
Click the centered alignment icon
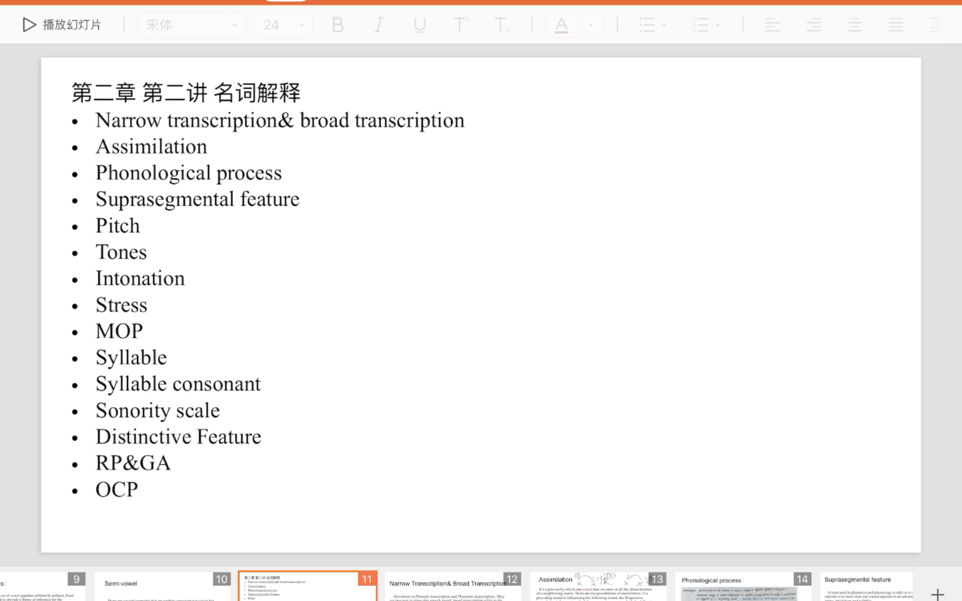point(813,25)
